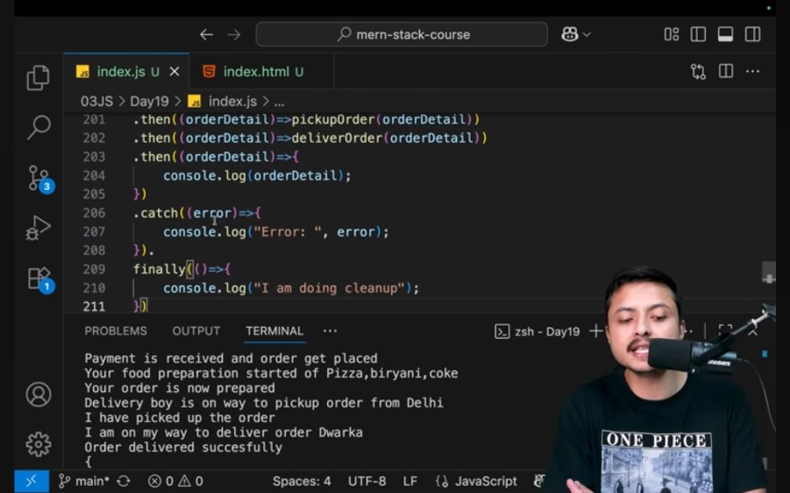Click deliverOrder call on line 202
Screen dimensions: 790x493
(x=337, y=138)
